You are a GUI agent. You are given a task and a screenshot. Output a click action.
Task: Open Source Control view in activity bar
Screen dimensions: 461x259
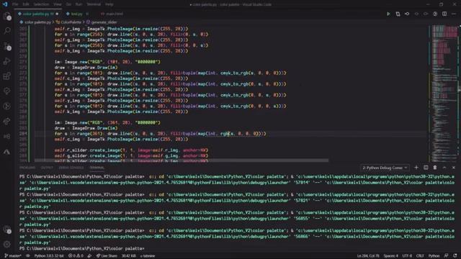pyautogui.click(x=7, y=46)
